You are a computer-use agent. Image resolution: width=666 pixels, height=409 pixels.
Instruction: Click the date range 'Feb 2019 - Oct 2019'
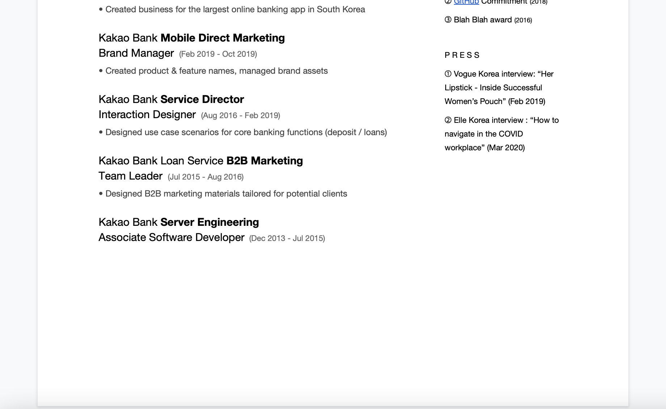218,54
